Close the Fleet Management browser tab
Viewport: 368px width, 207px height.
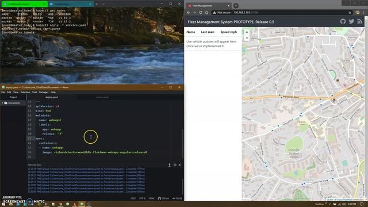click(229, 6)
